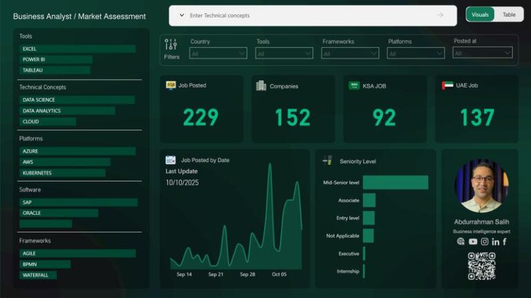Click the Job Posted by Date calendar icon
Viewport: 531px width, 298px height.
click(171, 160)
